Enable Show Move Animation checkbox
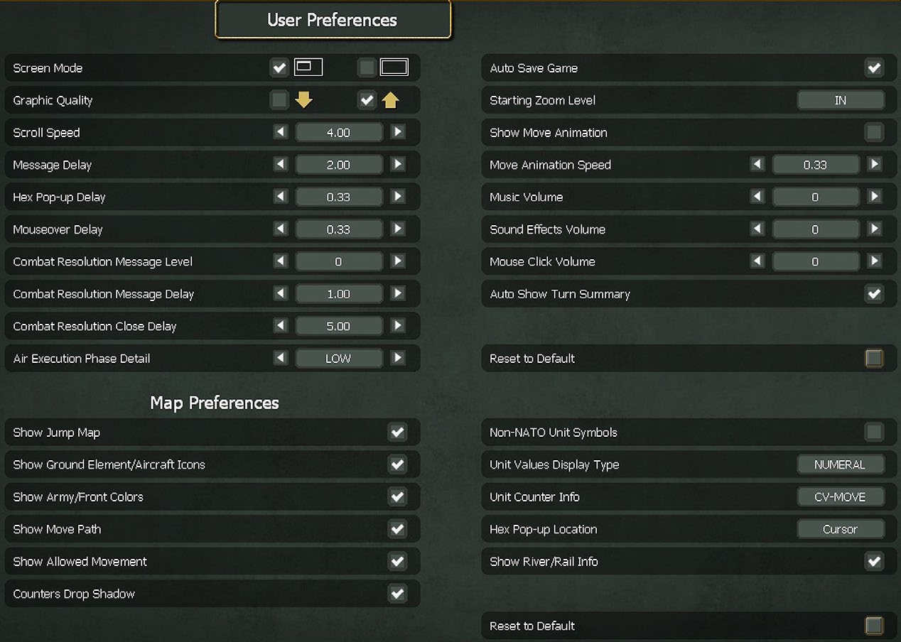Viewport: 901px width, 642px height. coord(874,132)
